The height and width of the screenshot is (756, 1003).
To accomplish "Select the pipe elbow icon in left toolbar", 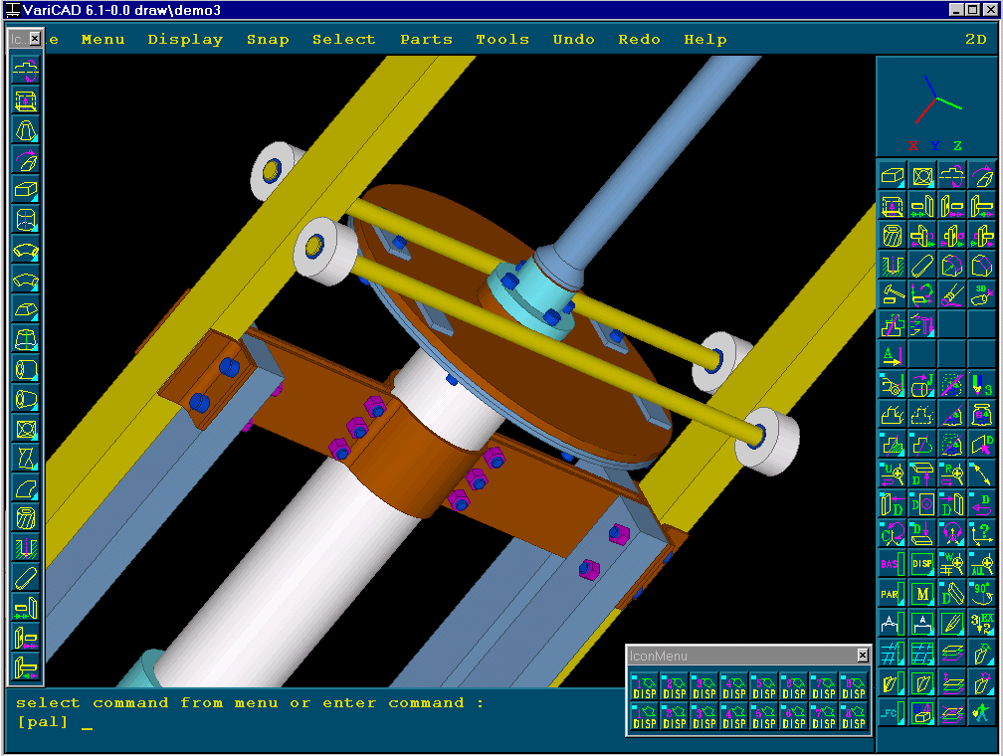I will (26, 250).
